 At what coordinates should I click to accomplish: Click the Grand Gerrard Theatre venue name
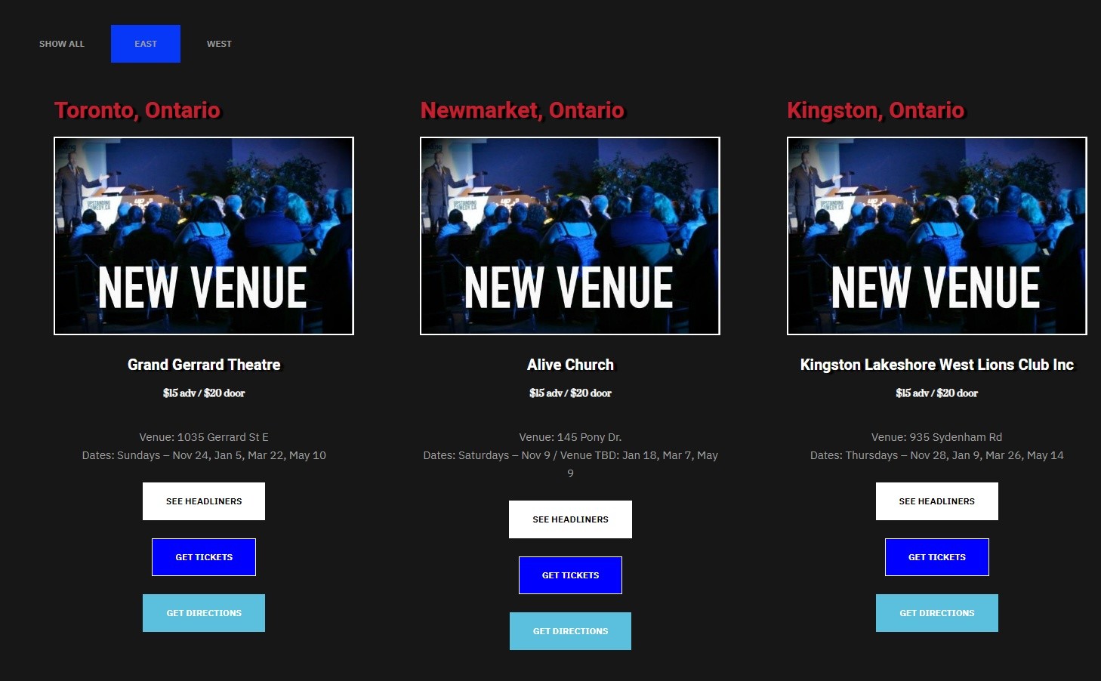[x=204, y=365]
